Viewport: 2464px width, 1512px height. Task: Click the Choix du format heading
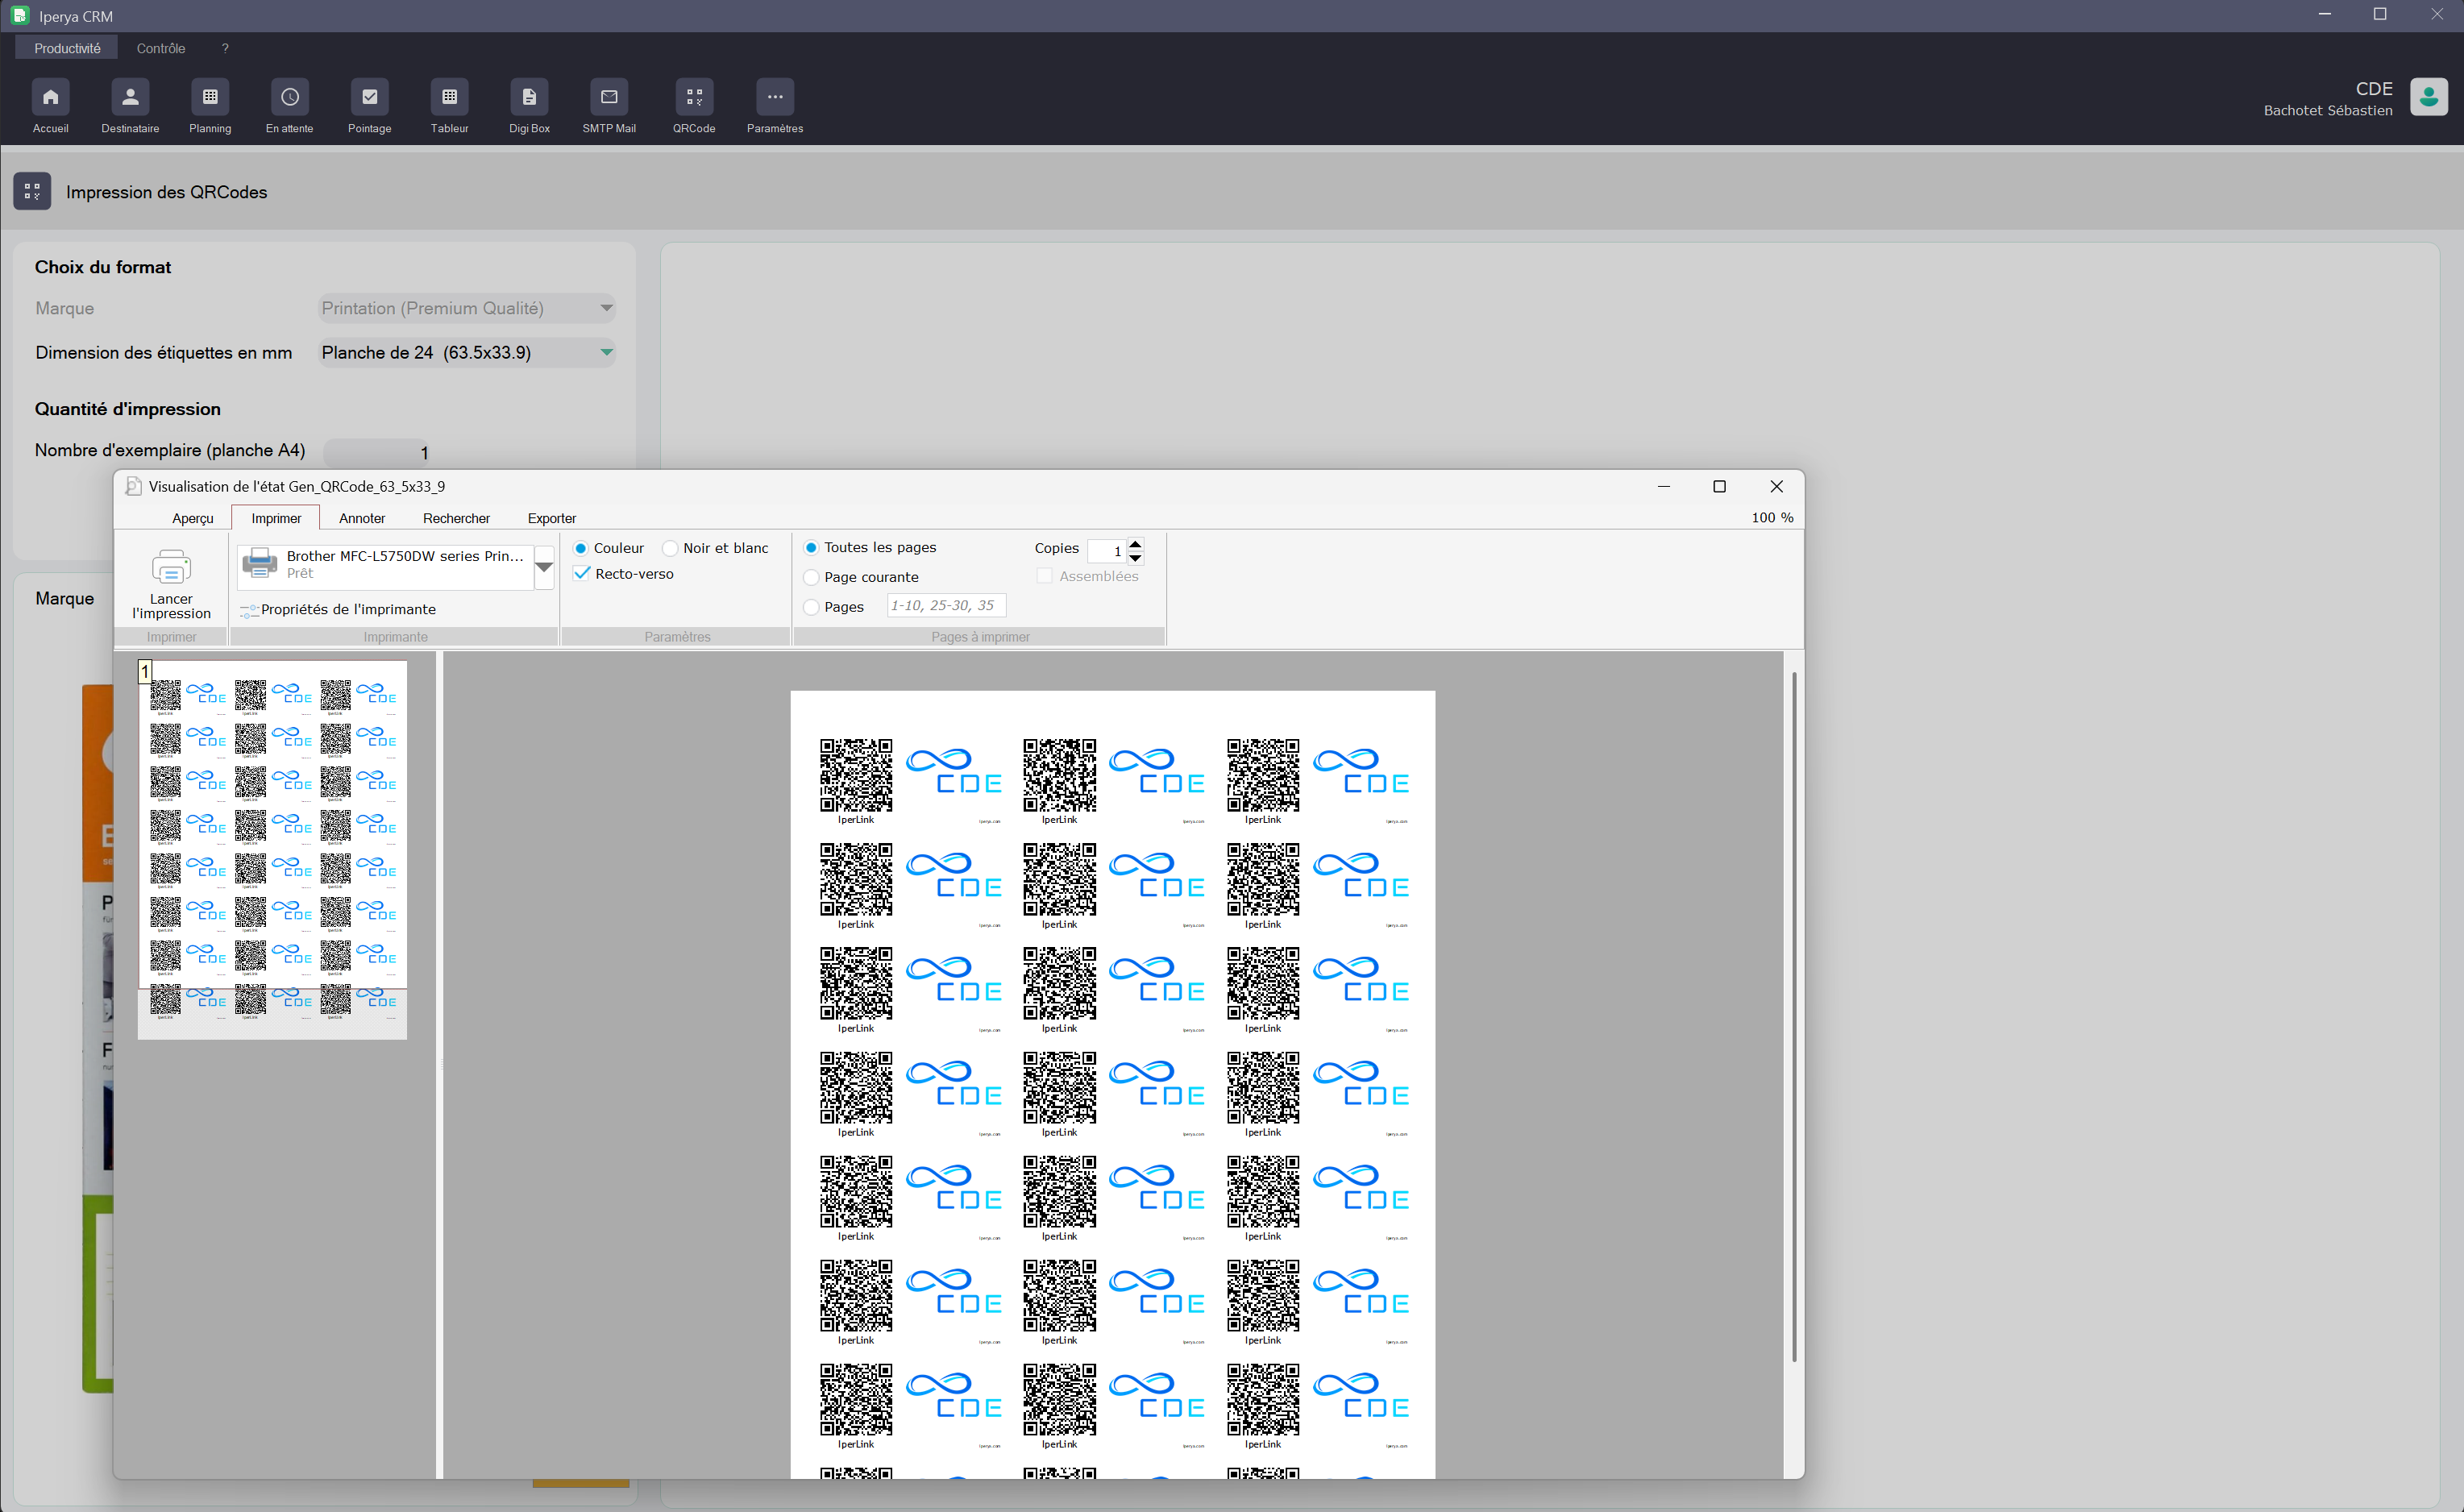coord(103,267)
